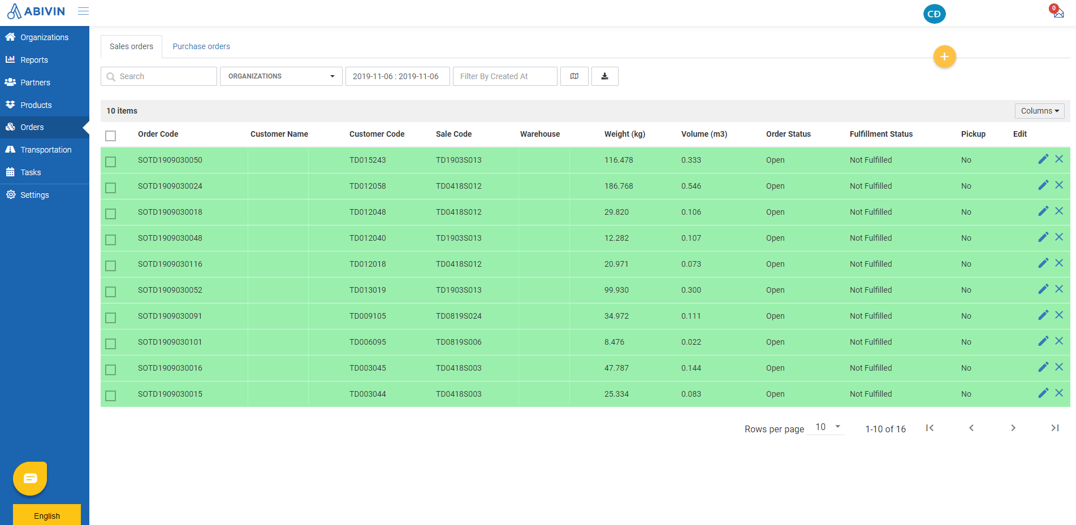Edit order SOTD1909030024 with pencil icon
1076x525 pixels.
(1043, 185)
